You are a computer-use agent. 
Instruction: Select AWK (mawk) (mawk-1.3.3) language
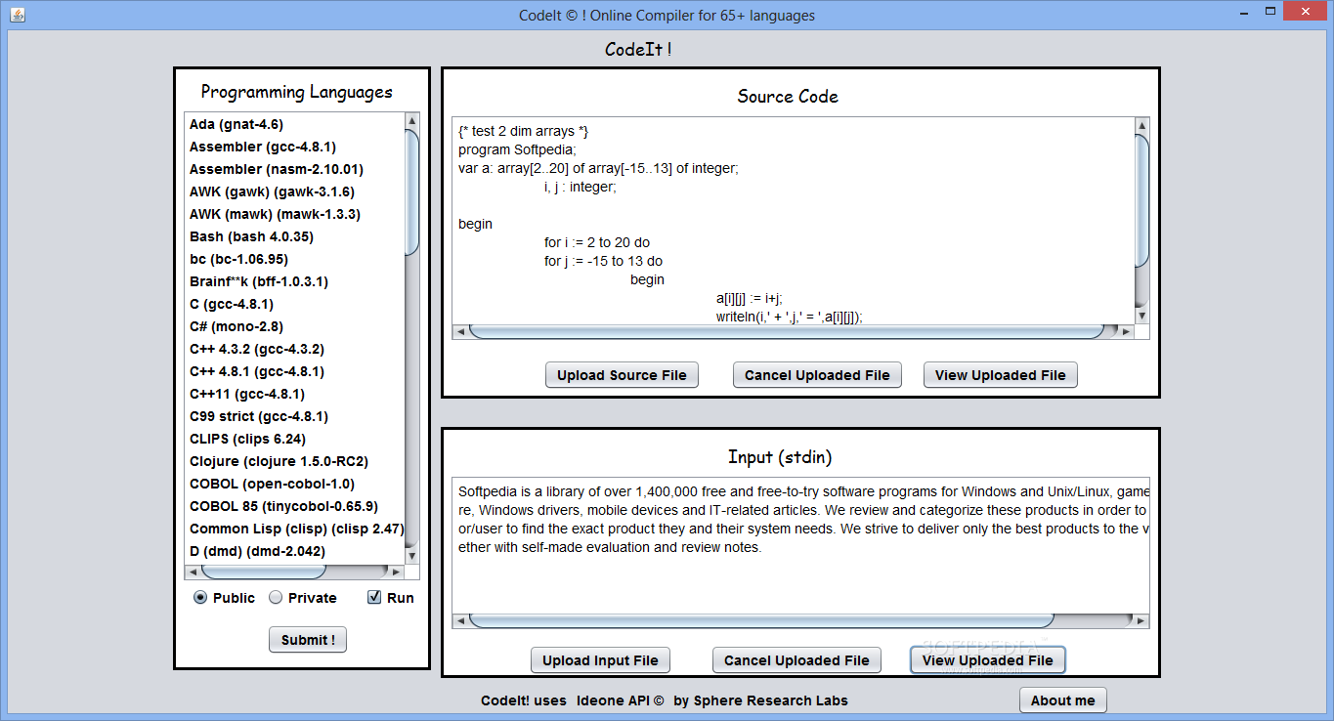click(x=294, y=214)
